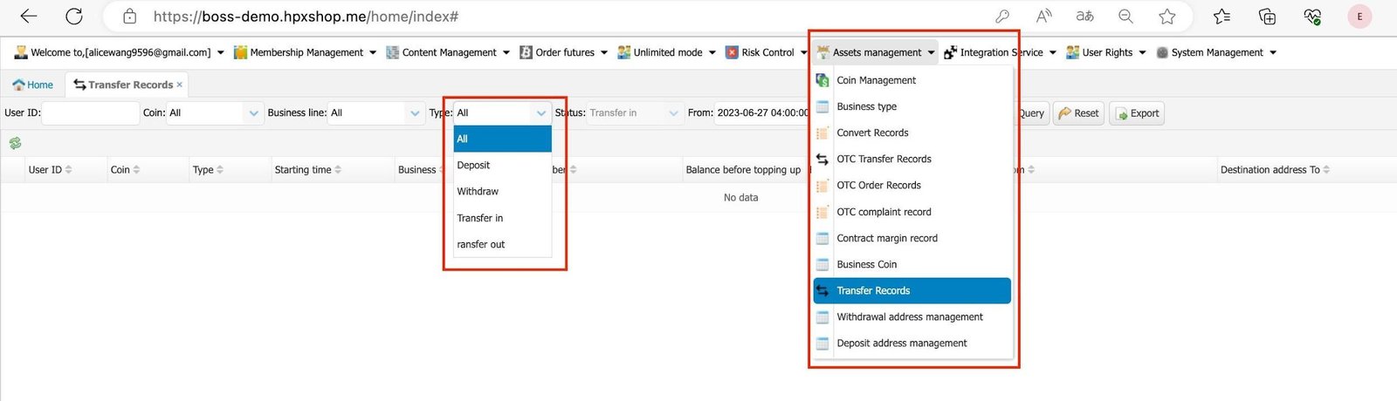Add page to favorites star icon
This screenshot has height=401, width=1397.
[x=1167, y=17]
